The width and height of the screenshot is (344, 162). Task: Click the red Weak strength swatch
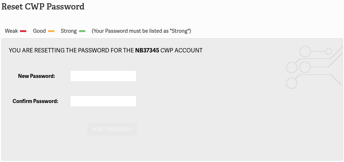click(x=23, y=31)
